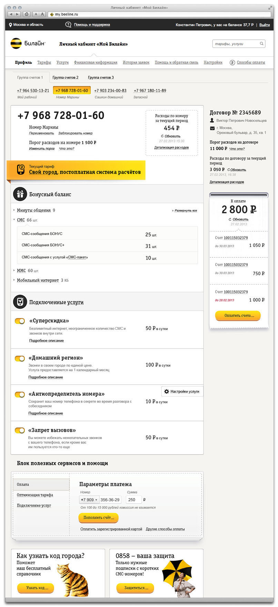Open the Тарифы navigation item

(44, 63)
